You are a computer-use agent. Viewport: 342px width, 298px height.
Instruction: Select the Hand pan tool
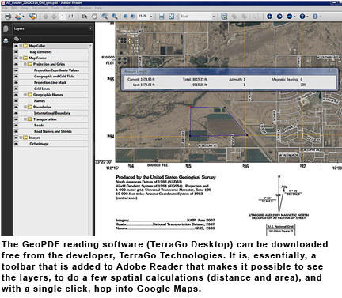[94, 17]
